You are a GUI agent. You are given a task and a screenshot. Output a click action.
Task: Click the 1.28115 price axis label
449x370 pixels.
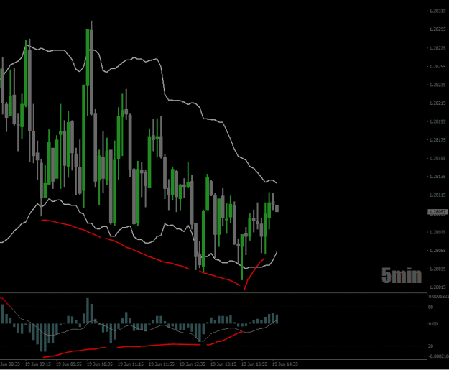pos(438,195)
